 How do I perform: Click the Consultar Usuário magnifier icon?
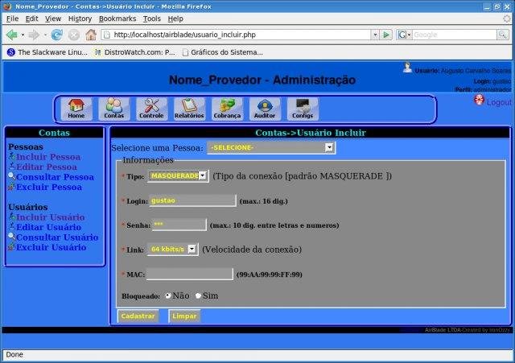[12, 237]
